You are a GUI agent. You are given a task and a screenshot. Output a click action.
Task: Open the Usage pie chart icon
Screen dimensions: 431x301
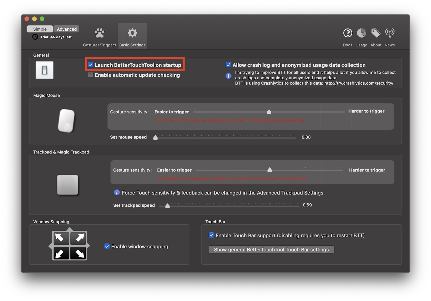click(x=361, y=33)
